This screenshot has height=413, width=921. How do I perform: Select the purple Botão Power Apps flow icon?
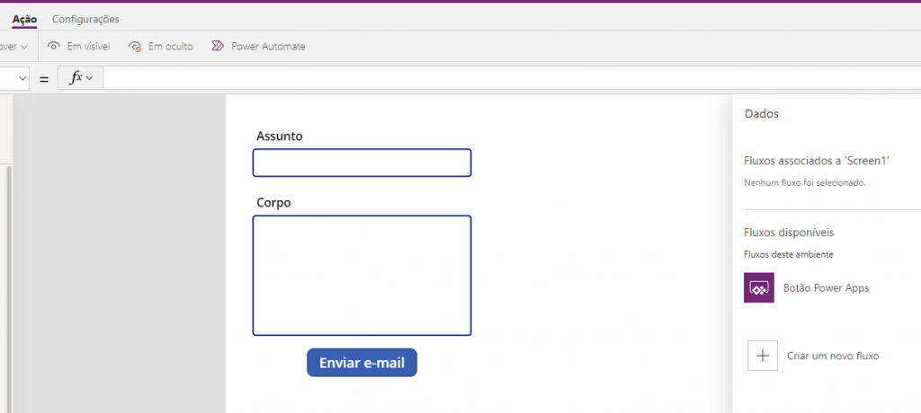point(759,288)
